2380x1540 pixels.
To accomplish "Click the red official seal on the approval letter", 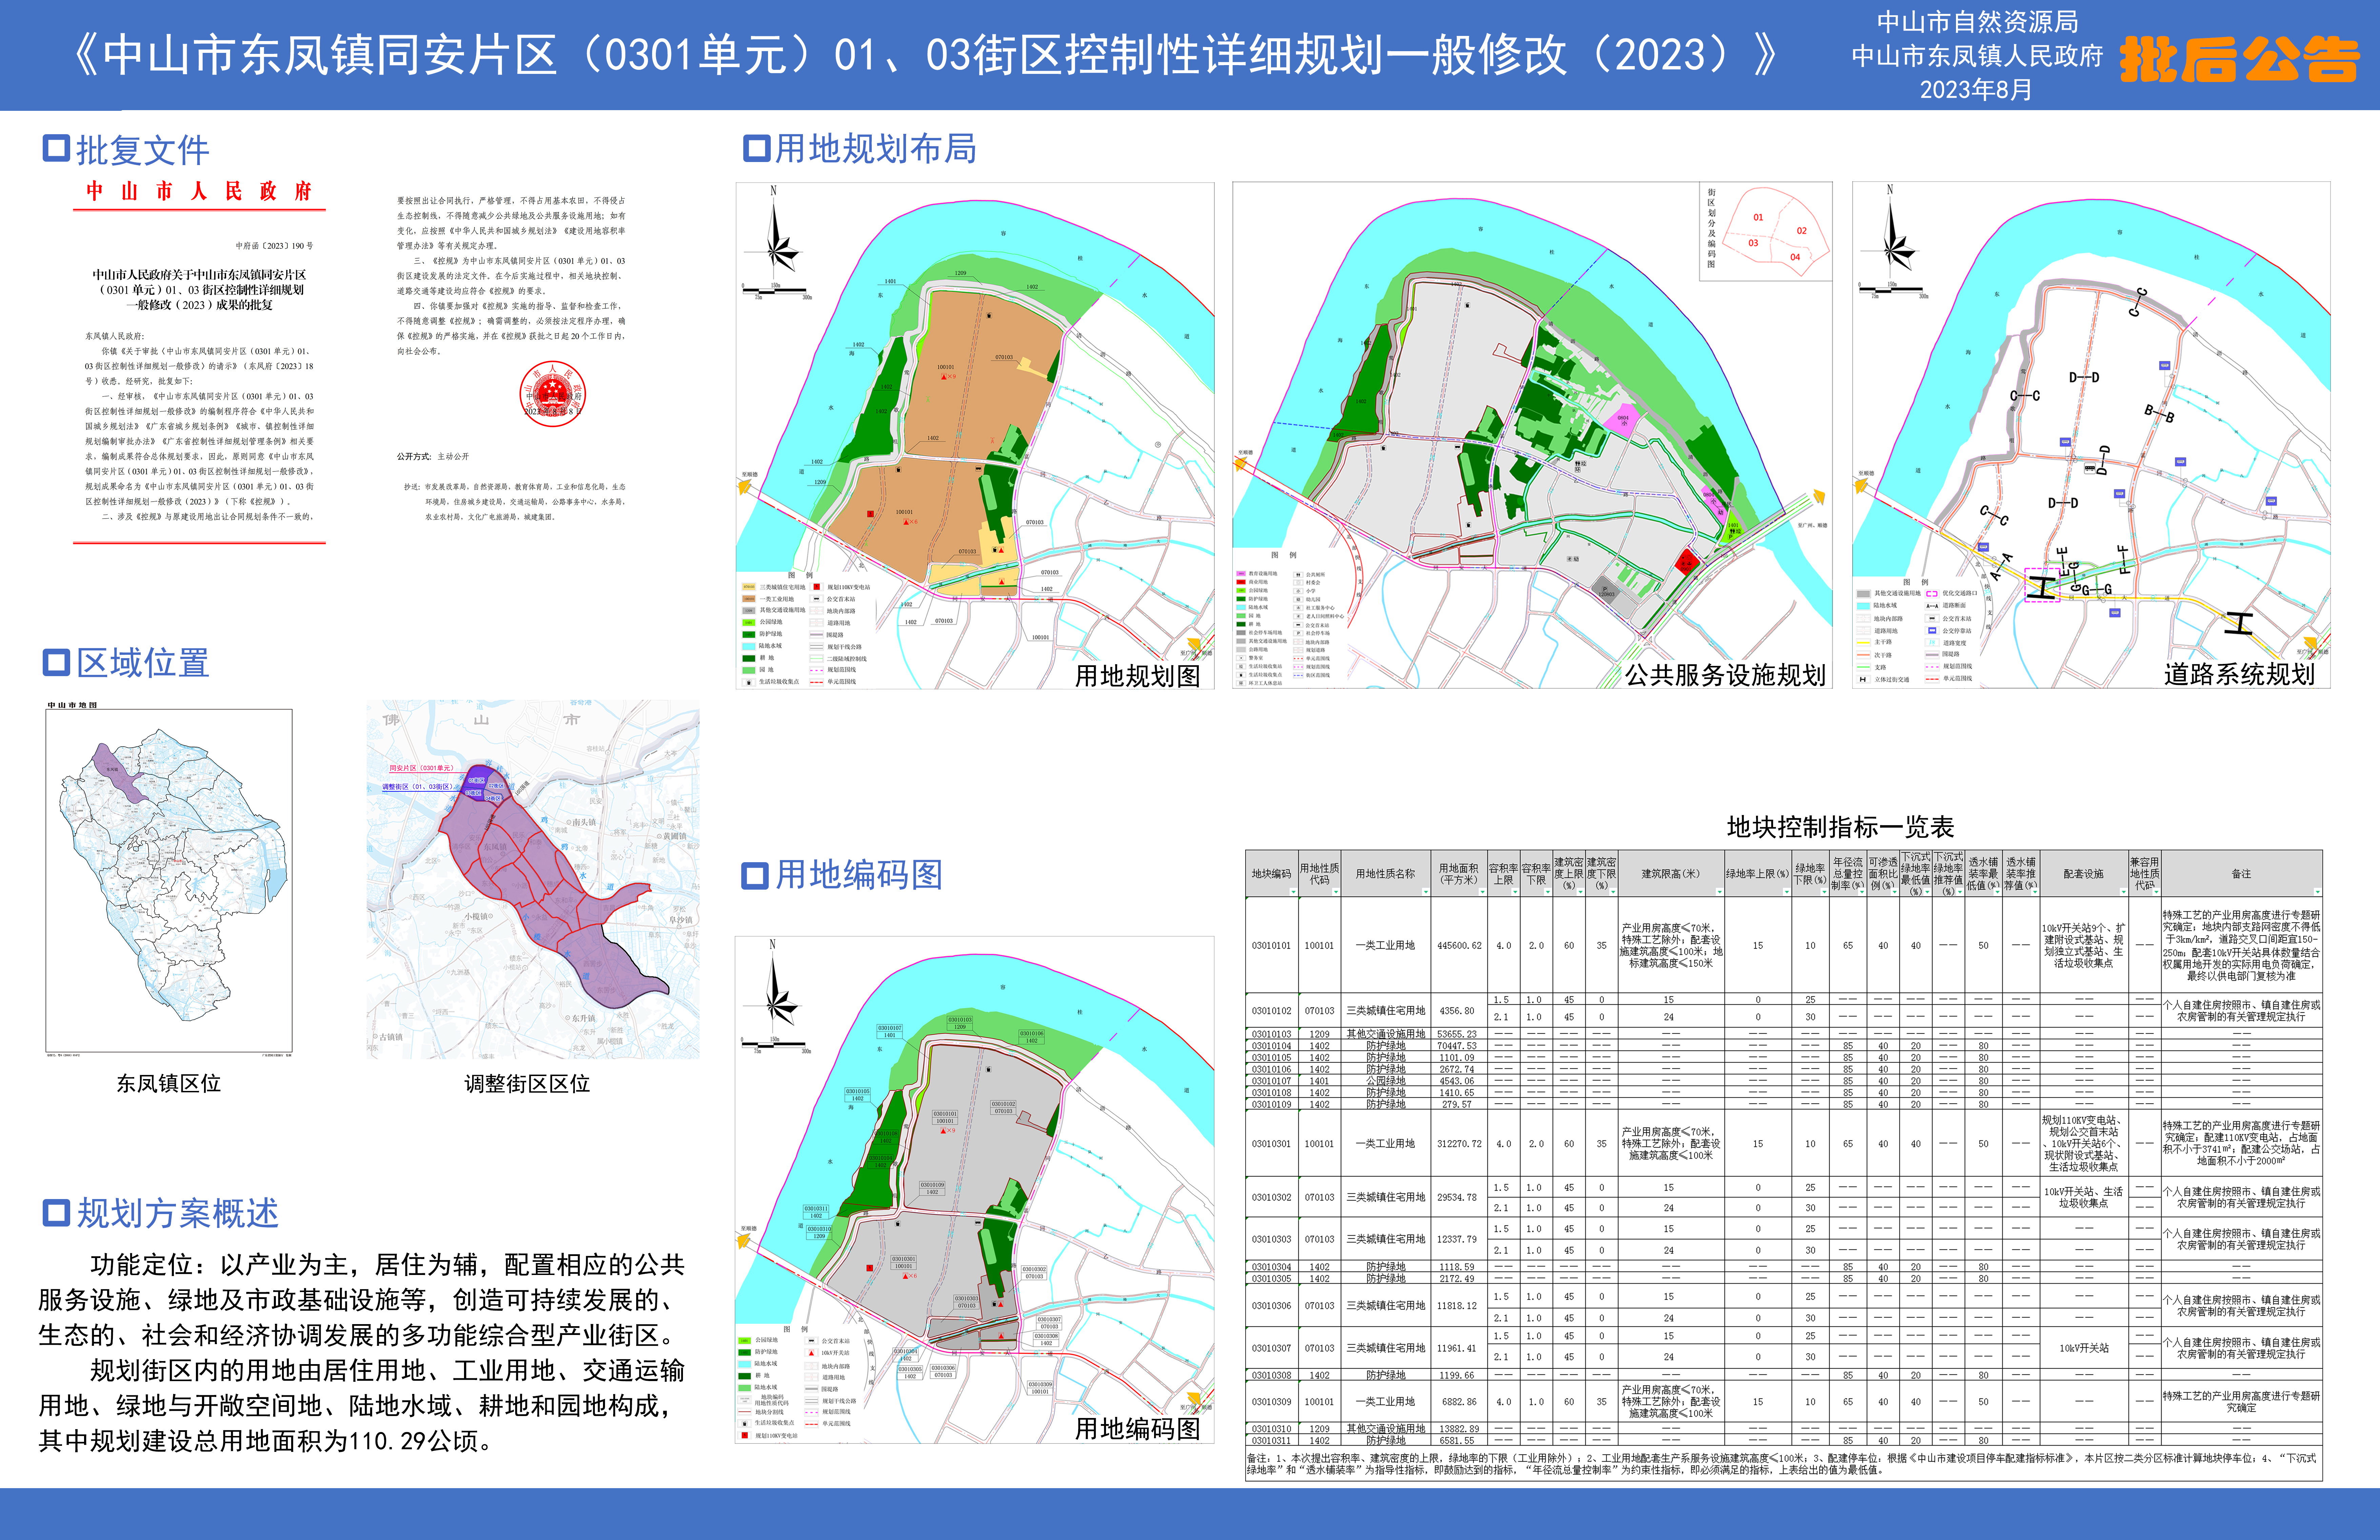I will tap(552, 394).
